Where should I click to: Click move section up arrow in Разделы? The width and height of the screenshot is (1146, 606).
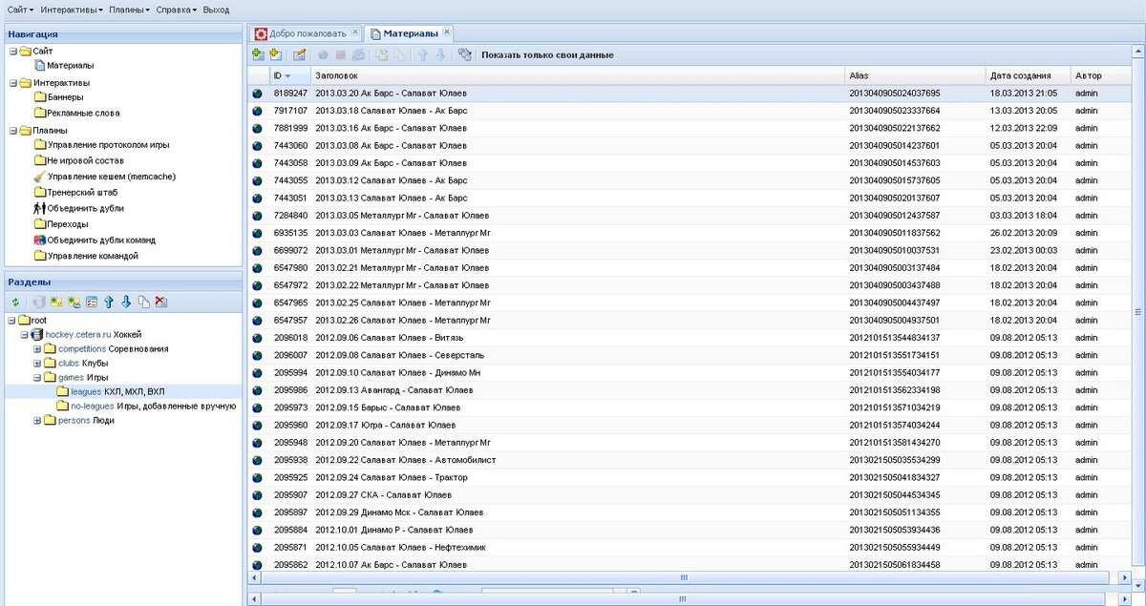pyautogui.click(x=109, y=302)
